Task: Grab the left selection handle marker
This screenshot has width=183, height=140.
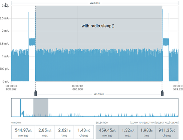Action: (x=36, y=93)
